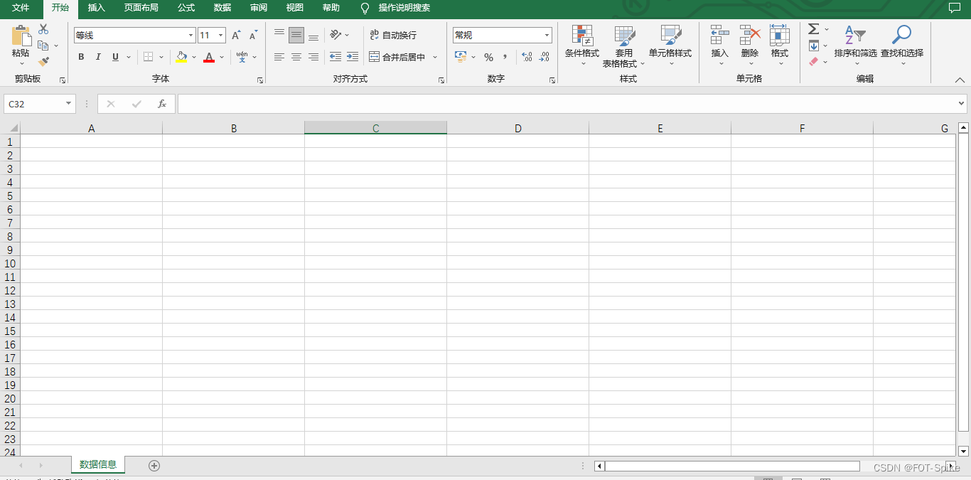The width and height of the screenshot is (971, 480).
Task: Apply red font color A
Action: pyautogui.click(x=209, y=57)
